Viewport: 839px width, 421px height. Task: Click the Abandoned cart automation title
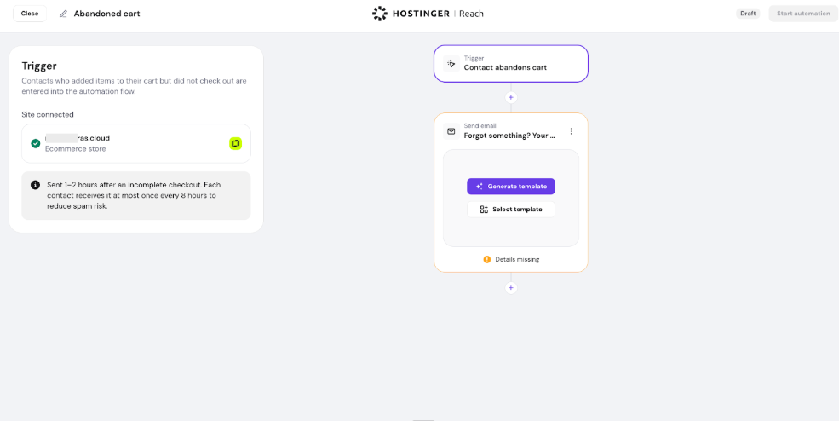tap(106, 14)
